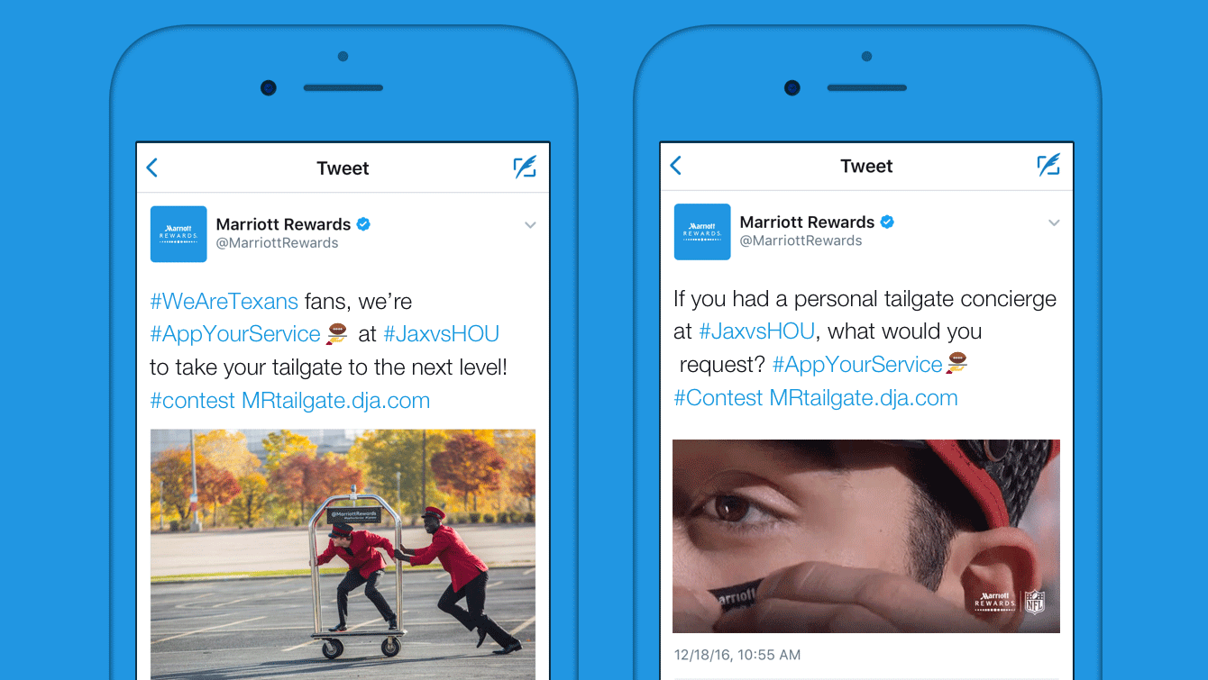The image size is (1208, 680).
Task: Open #JaxvsHOU hashtag in left tweet
Action: click(441, 334)
